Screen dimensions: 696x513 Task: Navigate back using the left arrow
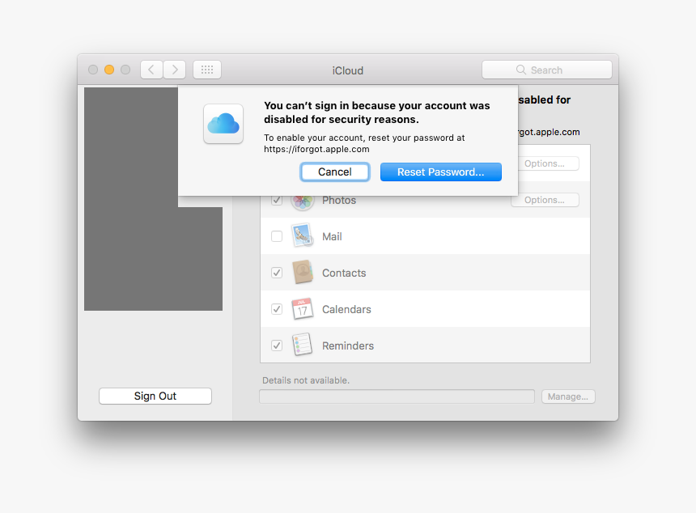point(151,69)
